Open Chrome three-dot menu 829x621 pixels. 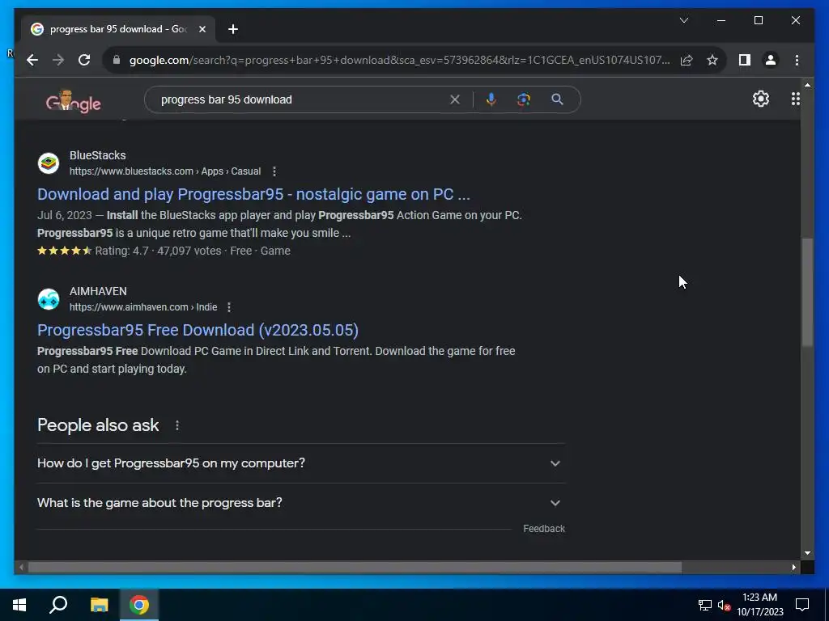coord(797,60)
